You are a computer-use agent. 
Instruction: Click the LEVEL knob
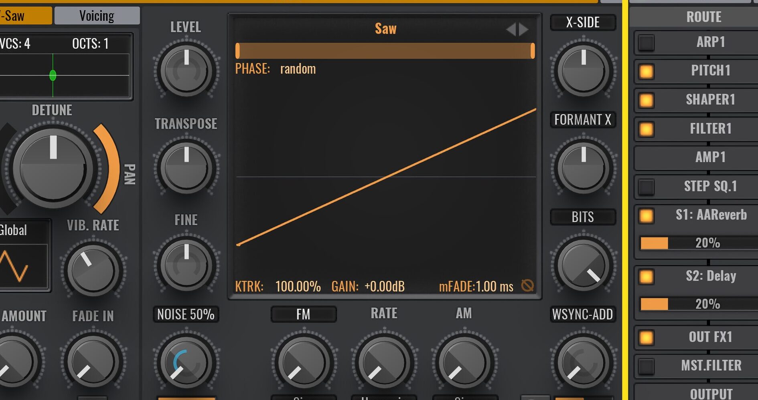click(186, 70)
